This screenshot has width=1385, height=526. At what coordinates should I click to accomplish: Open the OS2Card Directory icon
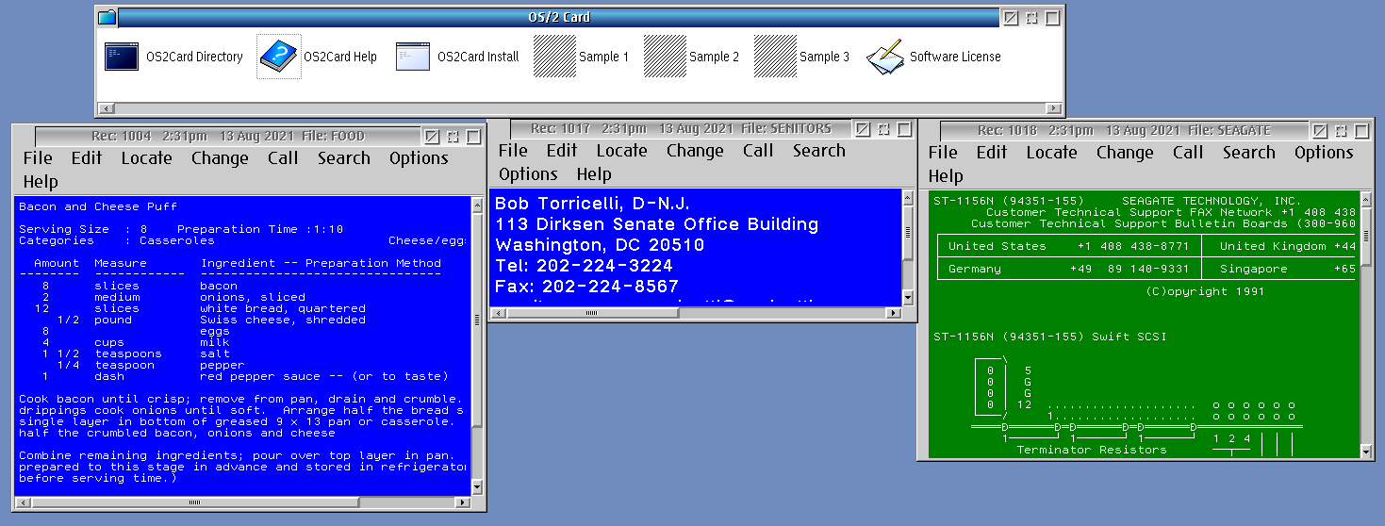(121, 58)
